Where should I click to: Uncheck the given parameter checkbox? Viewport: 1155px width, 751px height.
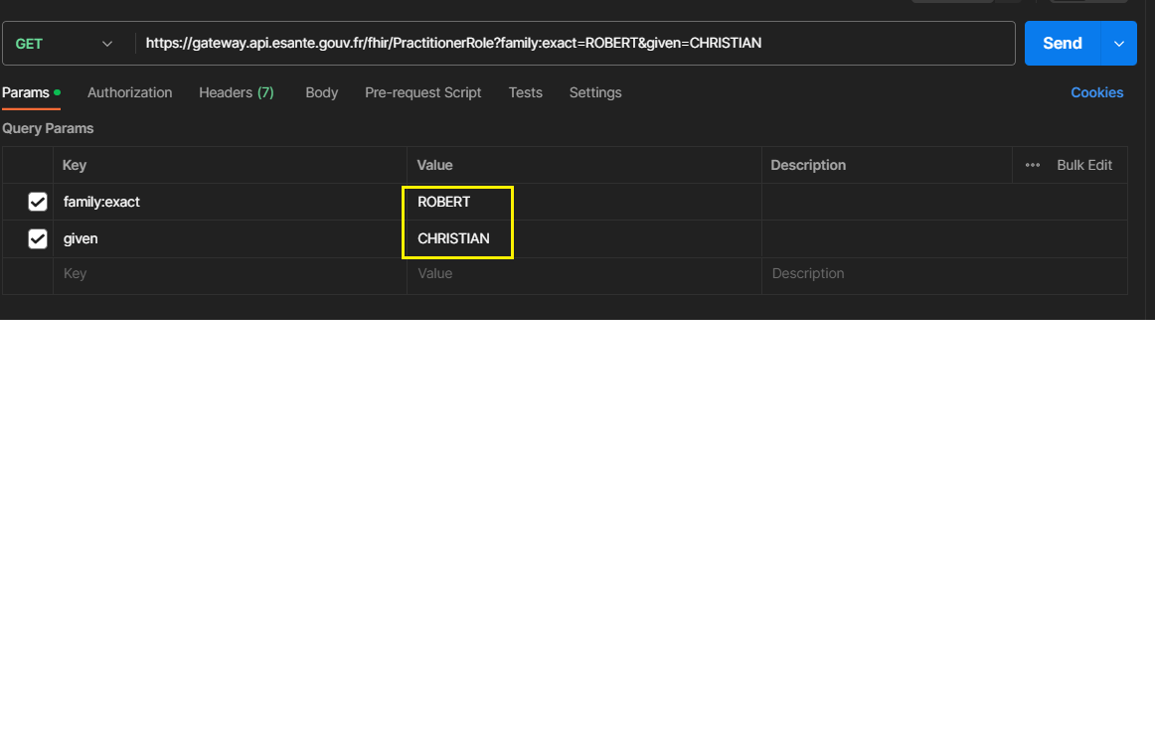[38, 238]
